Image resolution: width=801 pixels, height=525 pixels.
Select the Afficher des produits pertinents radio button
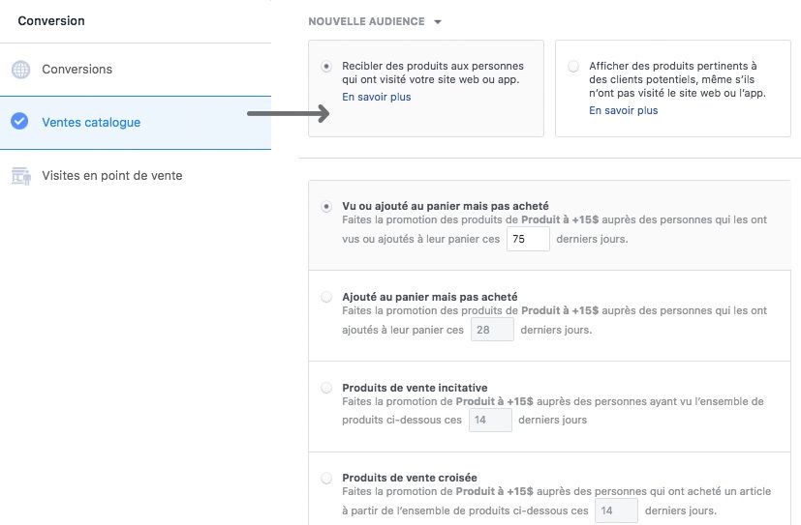click(573, 67)
